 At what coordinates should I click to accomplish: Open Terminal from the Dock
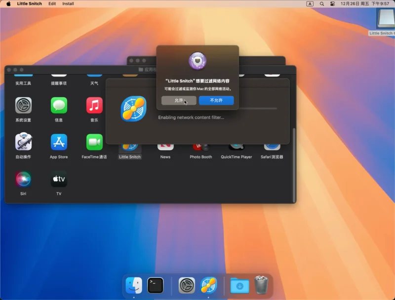[156, 285]
